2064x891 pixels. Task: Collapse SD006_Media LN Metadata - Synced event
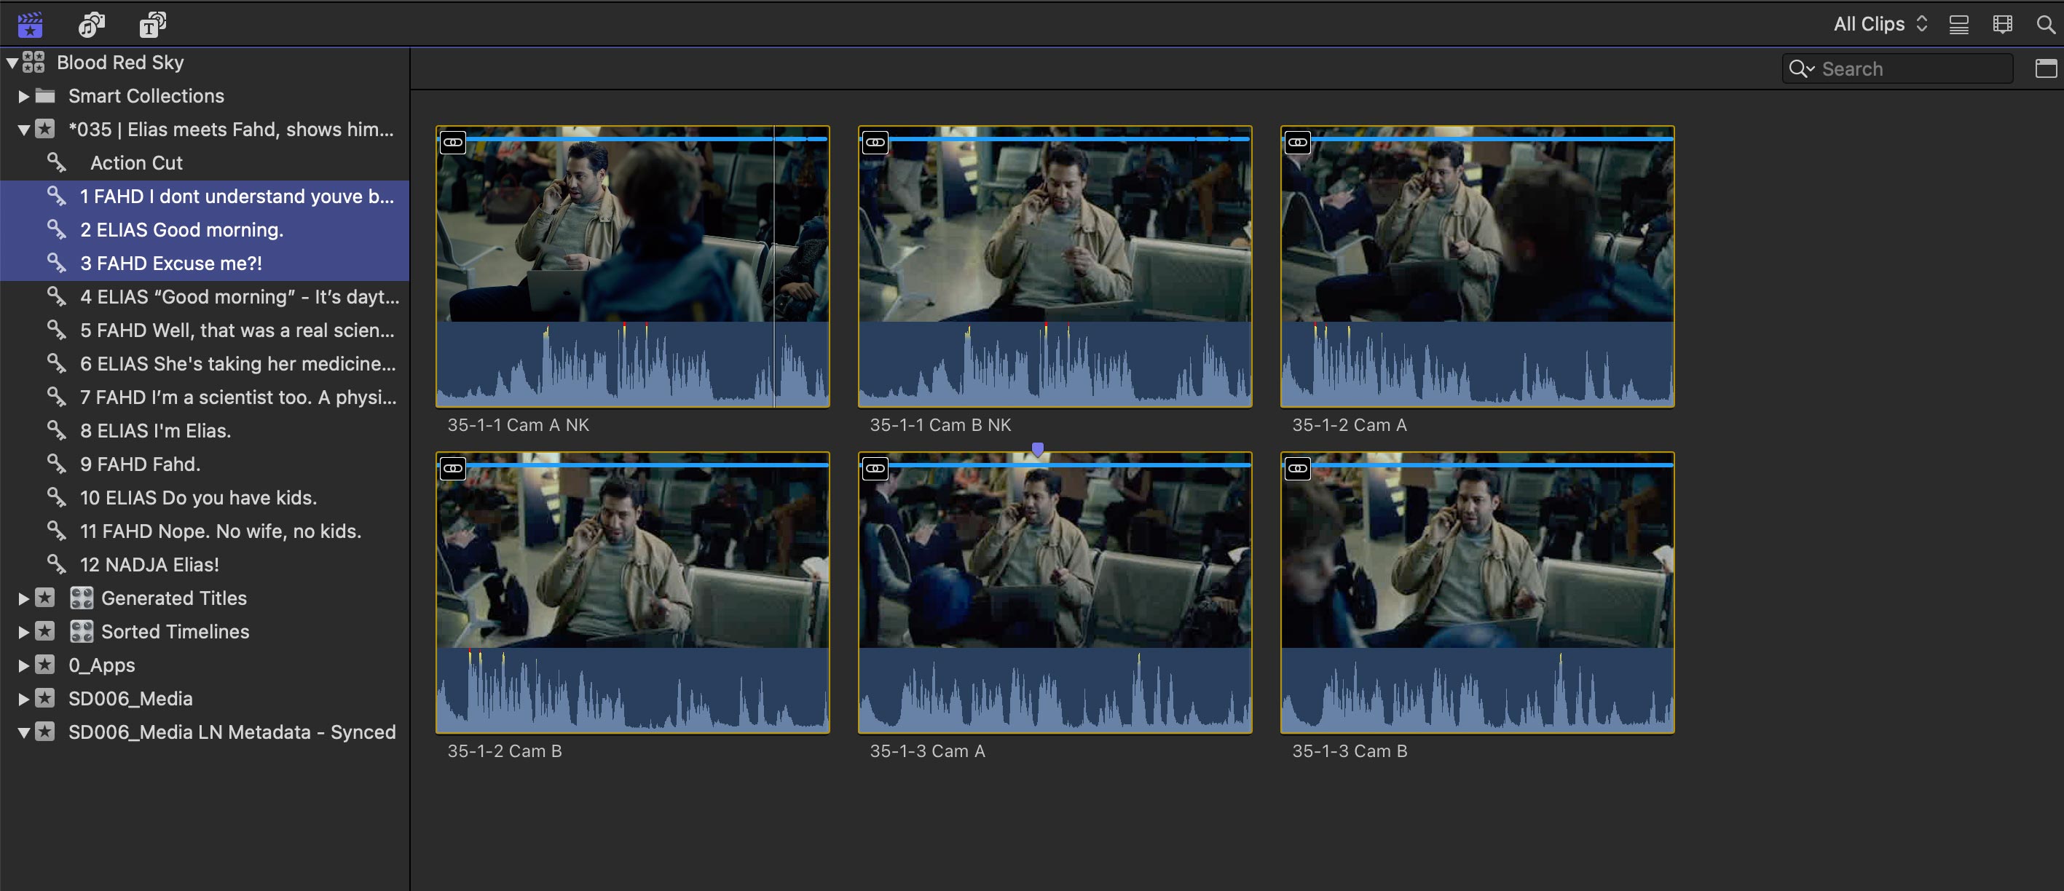23,732
